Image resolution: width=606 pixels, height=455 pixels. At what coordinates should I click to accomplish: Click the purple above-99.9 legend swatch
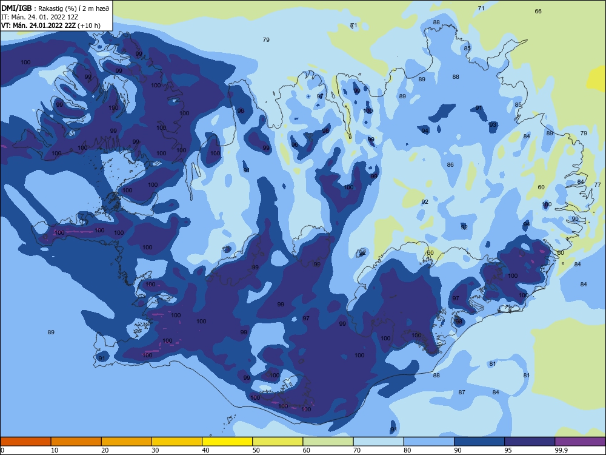[580, 442]
